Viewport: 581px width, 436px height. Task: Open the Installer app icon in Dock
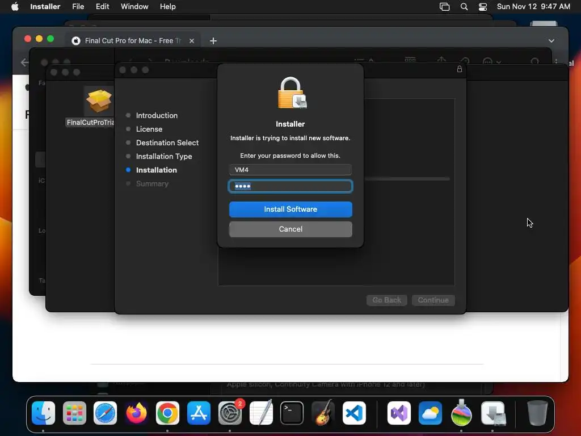click(x=493, y=413)
